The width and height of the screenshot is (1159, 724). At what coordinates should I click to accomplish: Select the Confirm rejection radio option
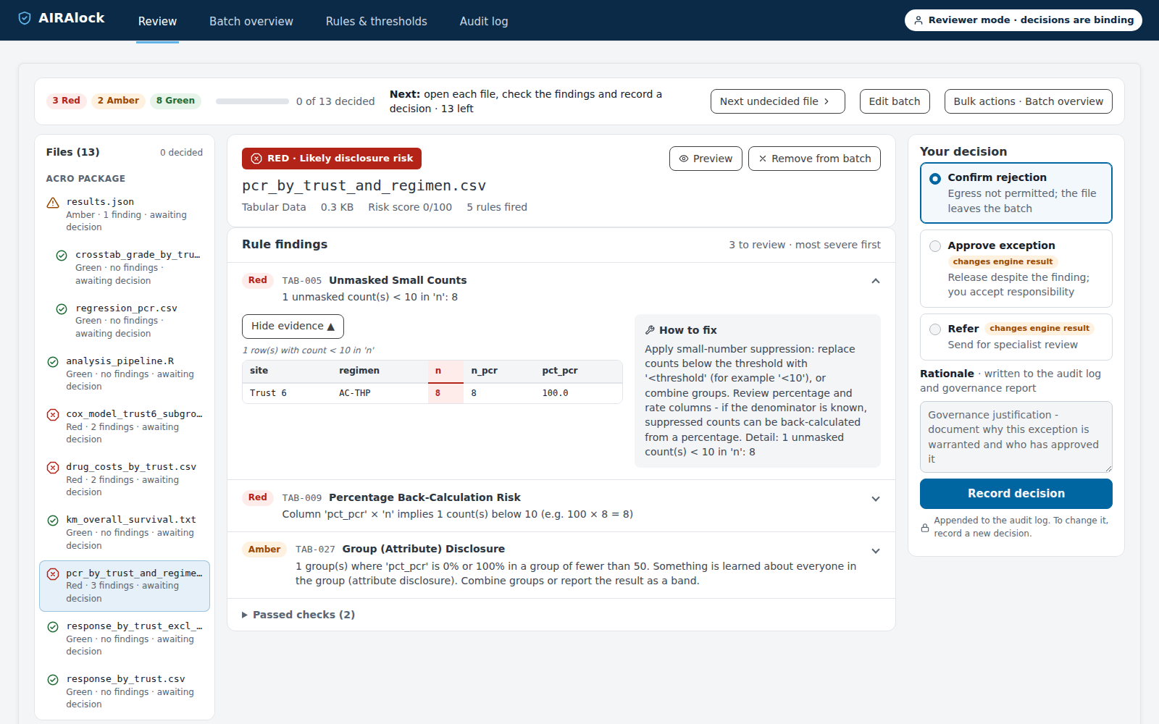[935, 179]
